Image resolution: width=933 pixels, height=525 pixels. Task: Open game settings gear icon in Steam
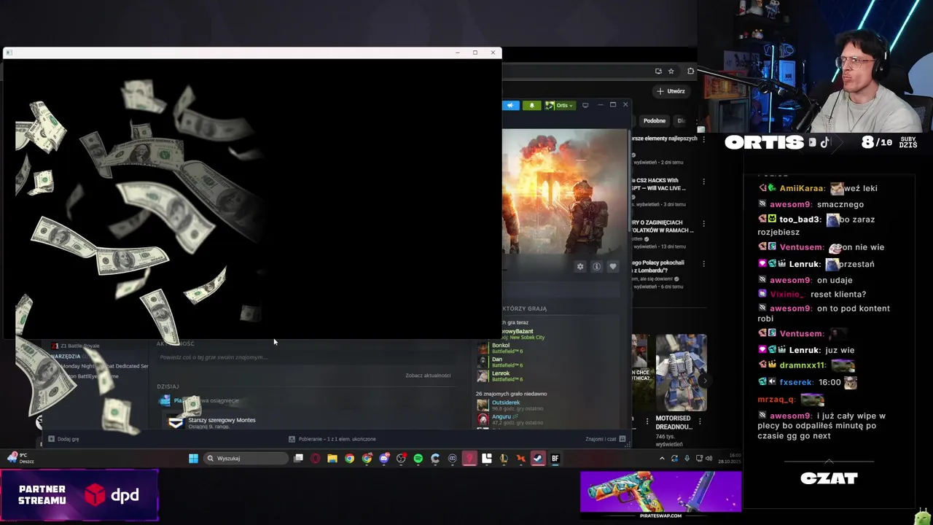[x=580, y=267]
